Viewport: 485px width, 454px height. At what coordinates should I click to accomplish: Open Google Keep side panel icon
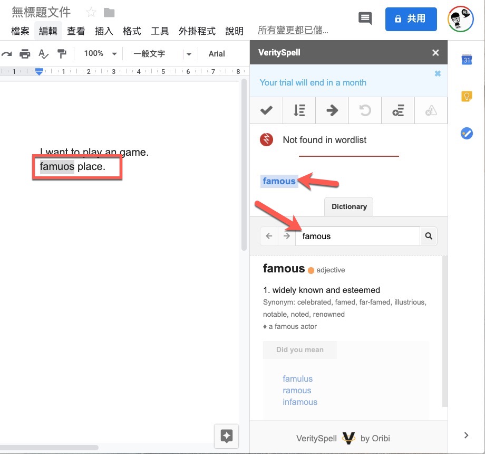(x=467, y=96)
